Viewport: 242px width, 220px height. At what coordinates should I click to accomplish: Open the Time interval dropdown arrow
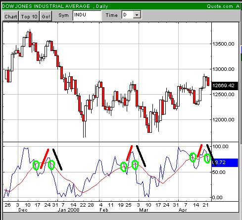point(137,15)
